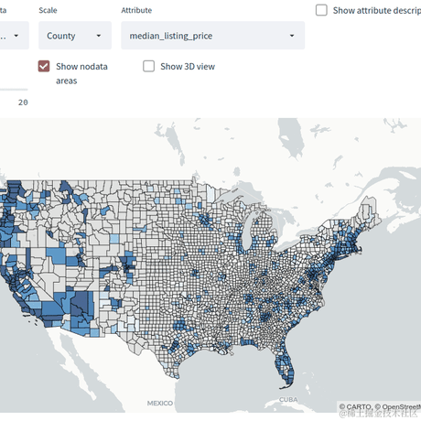Click the CARTO attribution link
The image size is (421, 421).
point(359,406)
